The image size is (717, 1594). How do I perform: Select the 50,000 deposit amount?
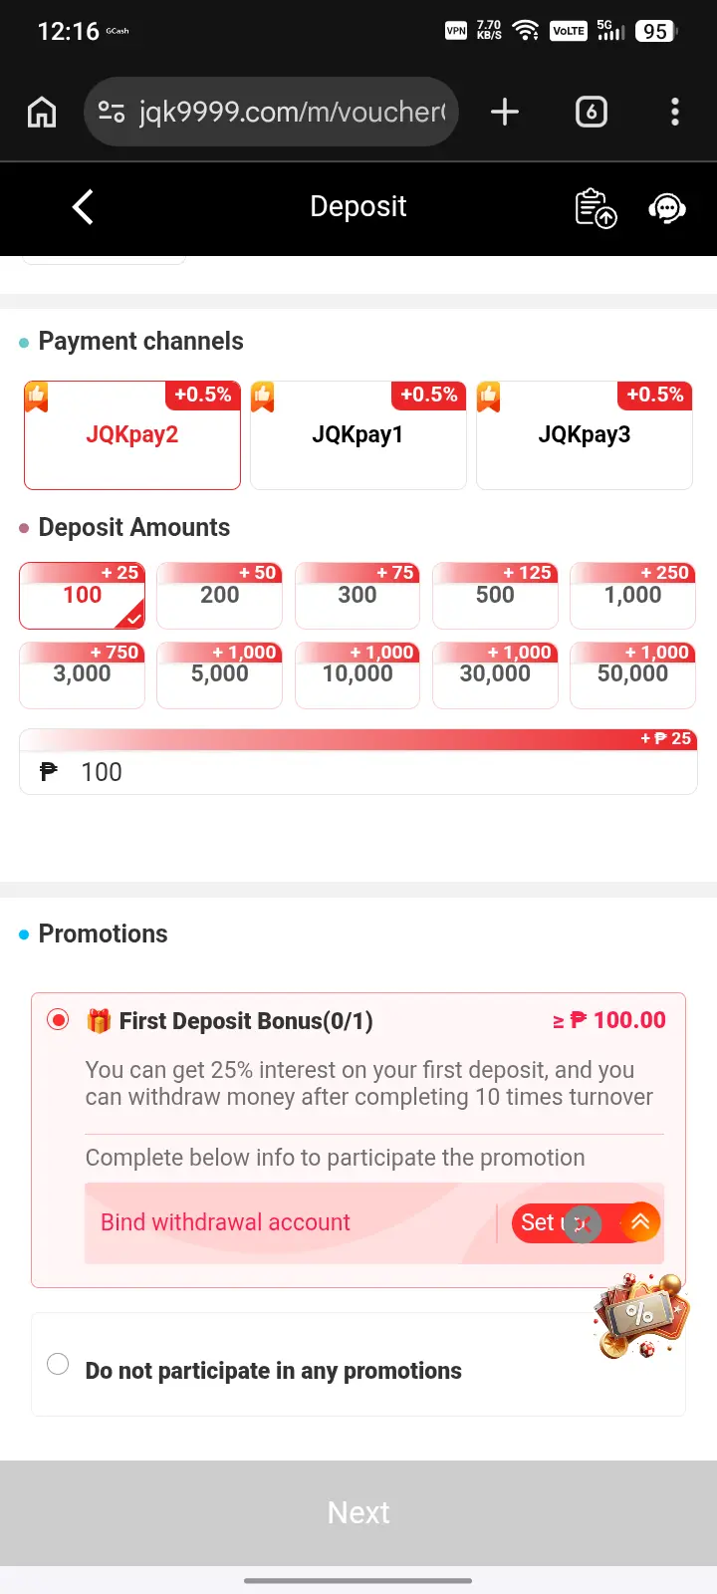pos(632,675)
